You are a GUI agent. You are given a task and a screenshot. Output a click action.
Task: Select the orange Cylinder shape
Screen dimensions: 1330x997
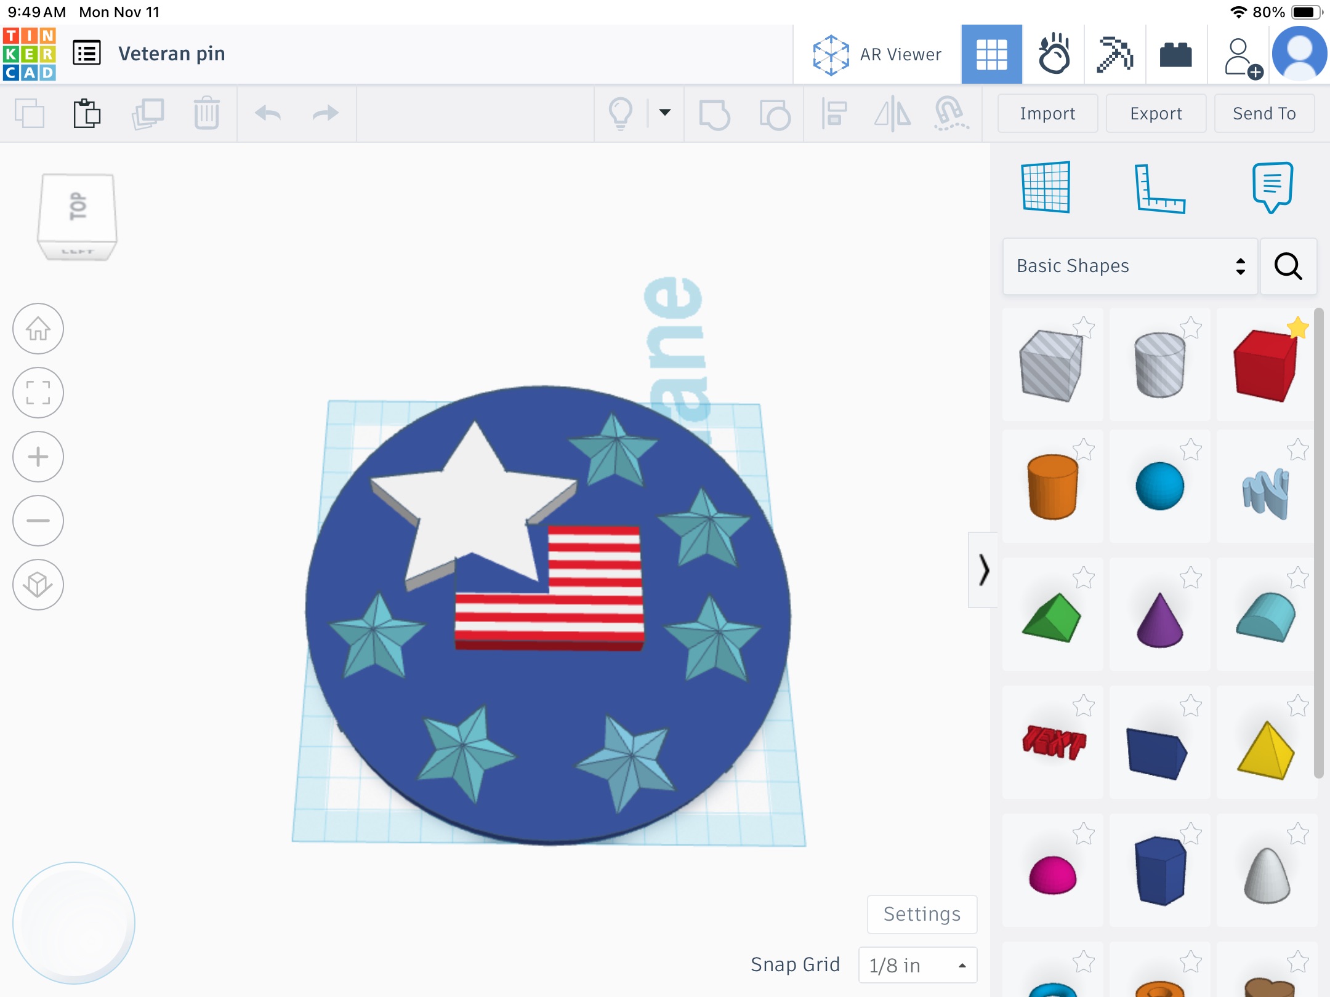coord(1052,487)
